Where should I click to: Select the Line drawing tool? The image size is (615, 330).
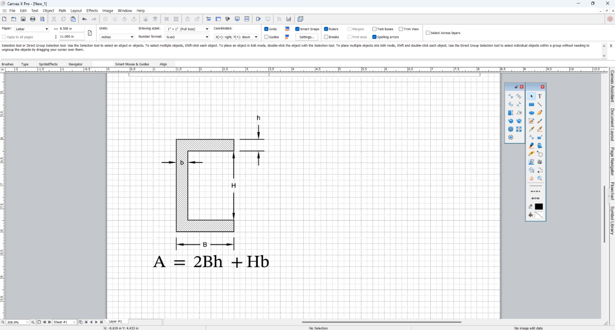(540, 105)
